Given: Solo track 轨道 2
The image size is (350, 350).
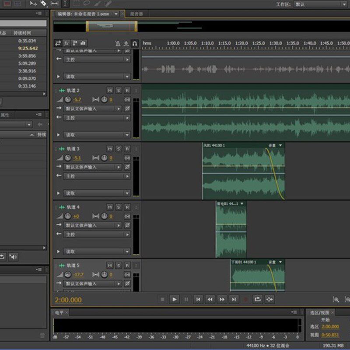Looking at the screenshot, I should 119,91.
